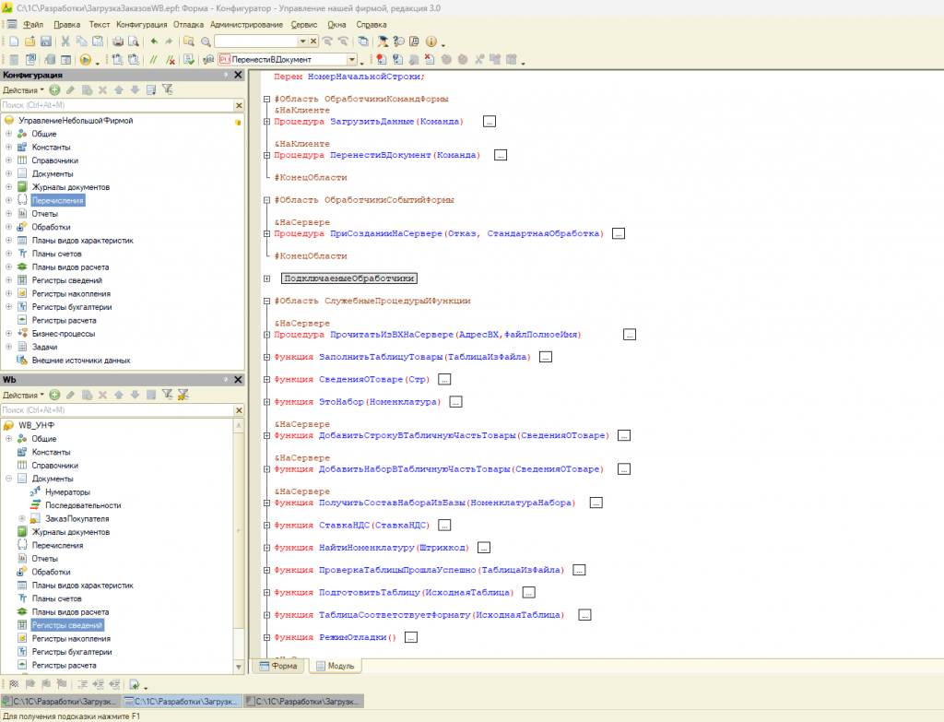Click the Save (floppy disk) icon
The width and height of the screenshot is (944, 722).
pos(46,41)
